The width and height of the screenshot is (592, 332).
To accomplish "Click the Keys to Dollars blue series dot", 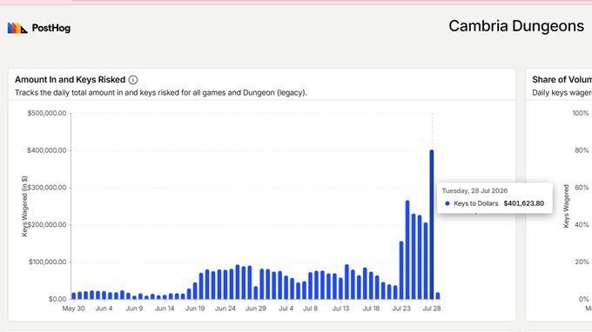I will 447,203.
